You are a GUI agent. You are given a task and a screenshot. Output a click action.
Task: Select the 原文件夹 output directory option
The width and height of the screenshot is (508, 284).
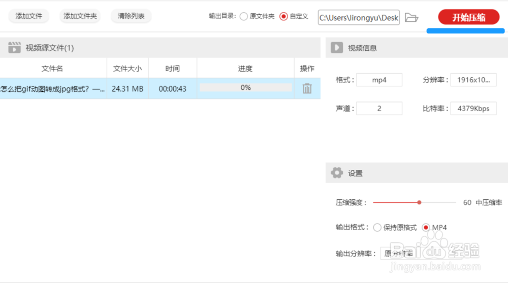tap(244, 17)
